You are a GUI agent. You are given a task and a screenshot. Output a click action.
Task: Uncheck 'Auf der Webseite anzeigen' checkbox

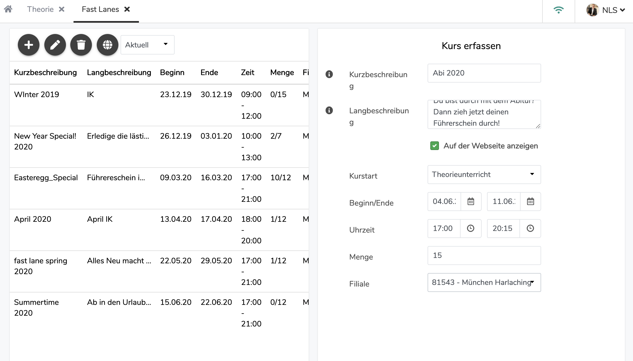[x=435, y=146]
